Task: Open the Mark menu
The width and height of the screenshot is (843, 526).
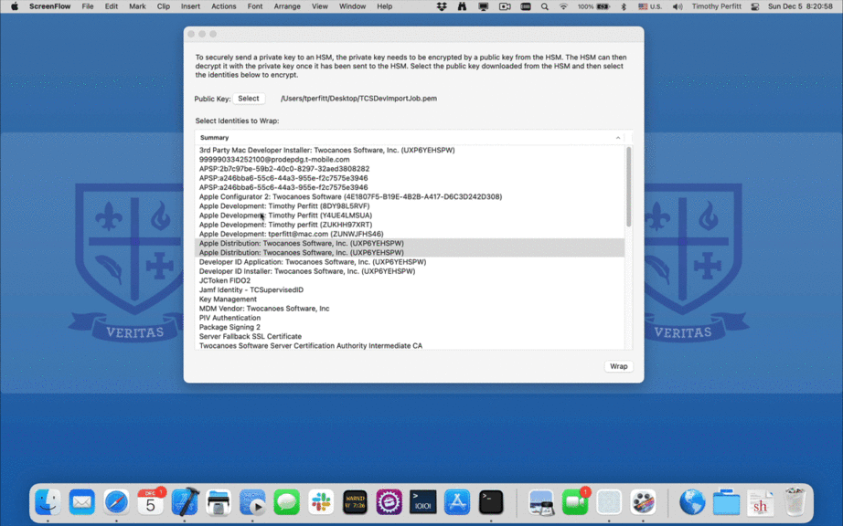Action: (x=137, y=6)
